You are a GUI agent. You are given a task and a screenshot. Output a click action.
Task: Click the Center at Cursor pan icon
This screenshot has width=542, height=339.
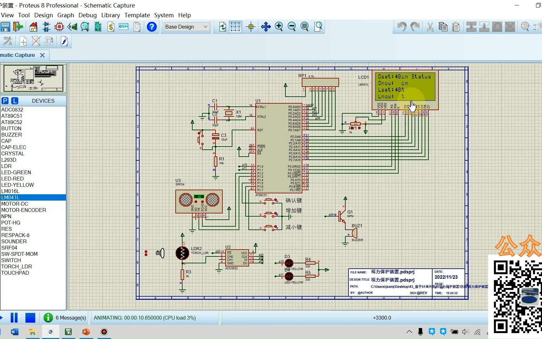pyautogui.click(x=266, y=27)
